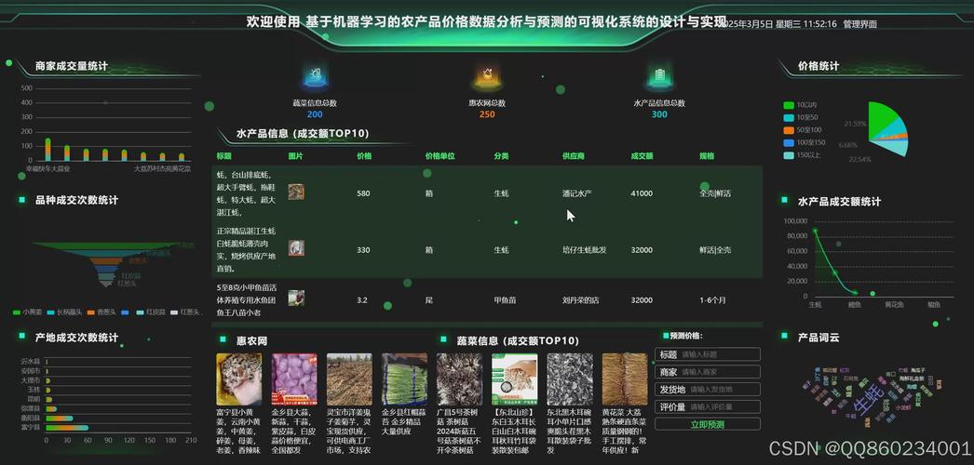
Task: Toggle the 100至150 blue legend swatch
Action: tap(789, 142)
